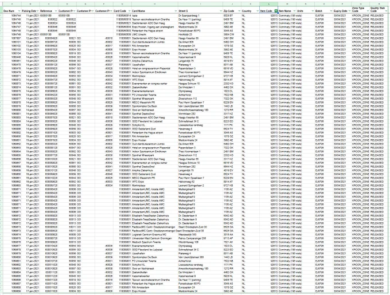Click the Doc Num header cell

pos(12,10)
